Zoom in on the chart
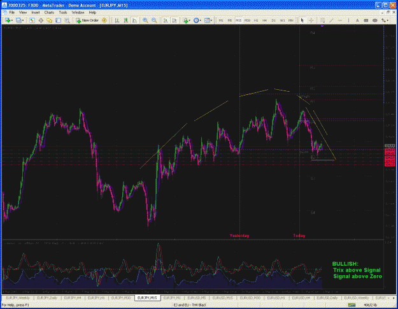398x309 pixels. [x=145, y=20]
